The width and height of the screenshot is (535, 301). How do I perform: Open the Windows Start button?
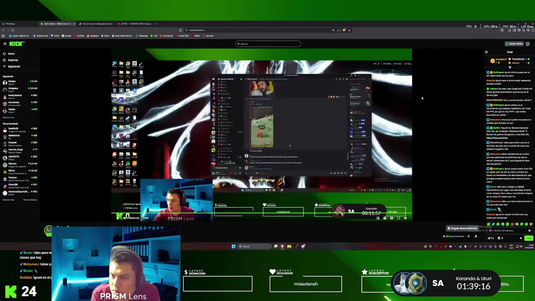point(234,246)
